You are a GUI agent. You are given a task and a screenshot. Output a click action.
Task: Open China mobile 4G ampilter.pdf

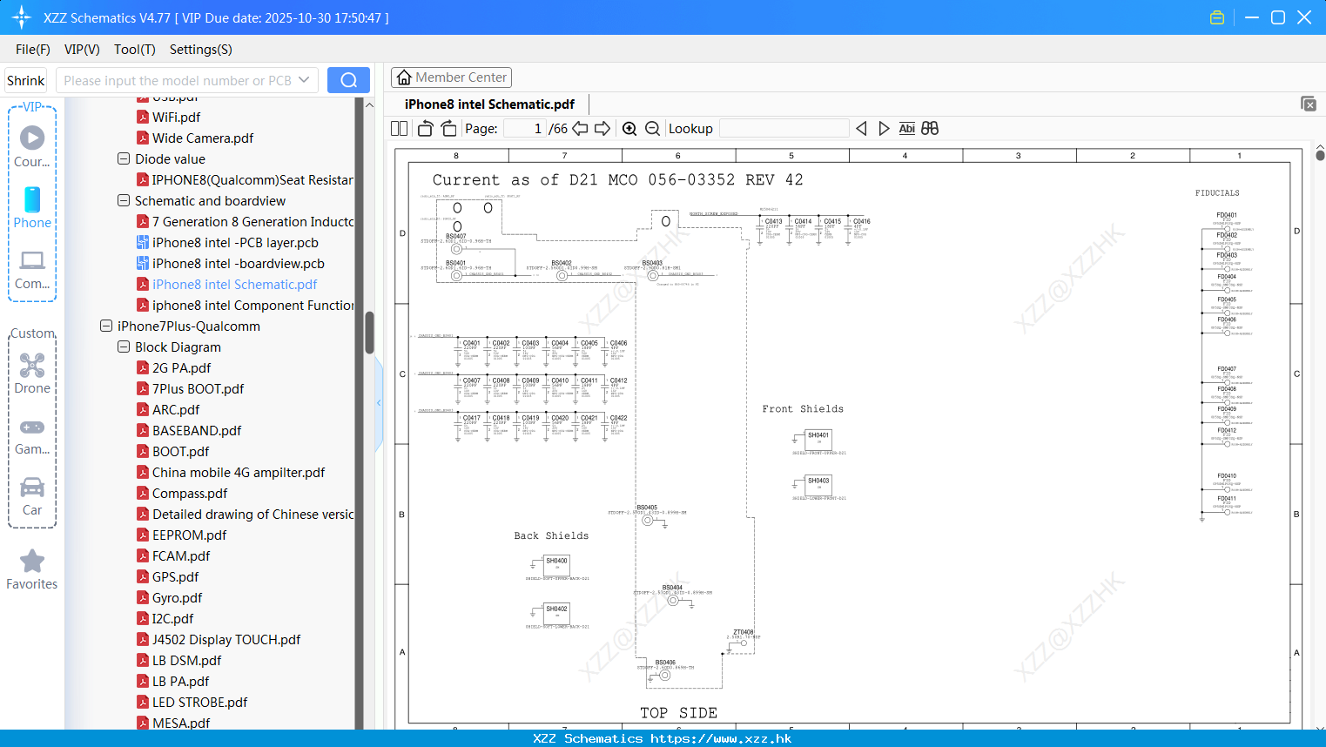(239, 473)
